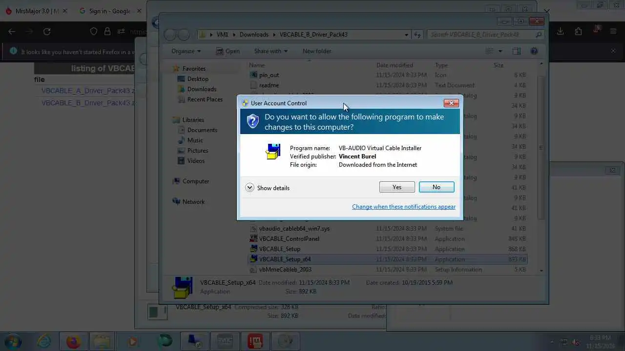Open VBCABLE_A_Driver_Pack43 link in Firefox page
This screenshot has height=351, width=625.
(x=88, y=91)
